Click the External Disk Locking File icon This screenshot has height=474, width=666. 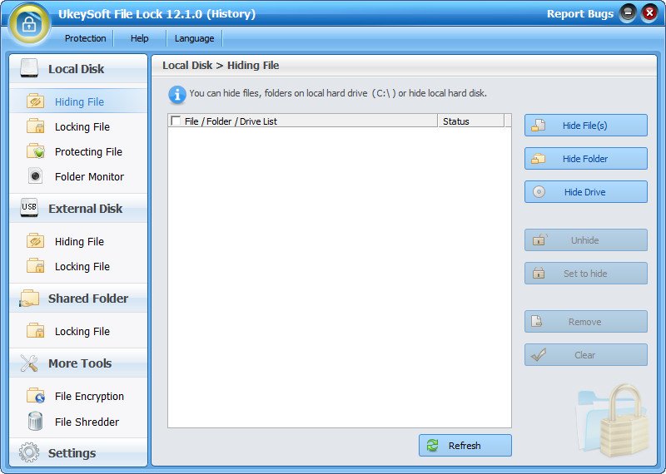tap(35, 266)
